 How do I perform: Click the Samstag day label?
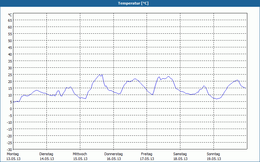tap(180, 154)
